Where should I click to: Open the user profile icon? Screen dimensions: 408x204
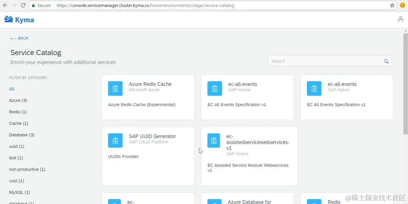pyautogui.click(x=400, y=19)
